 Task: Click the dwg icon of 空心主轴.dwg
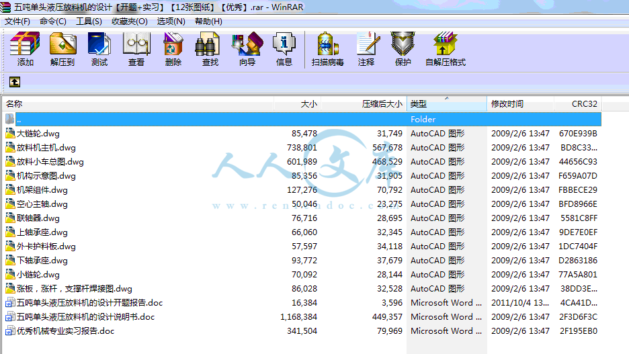coord(10,204)
